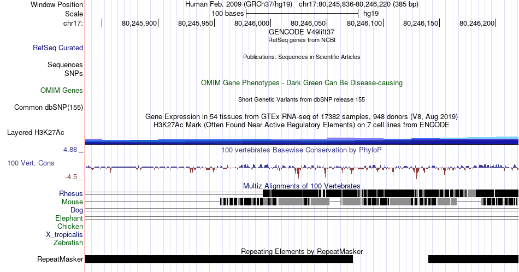The image size is (519, 272).
Task: Click the 80,246,200 ruler position
Action: (x=477, y=23)
